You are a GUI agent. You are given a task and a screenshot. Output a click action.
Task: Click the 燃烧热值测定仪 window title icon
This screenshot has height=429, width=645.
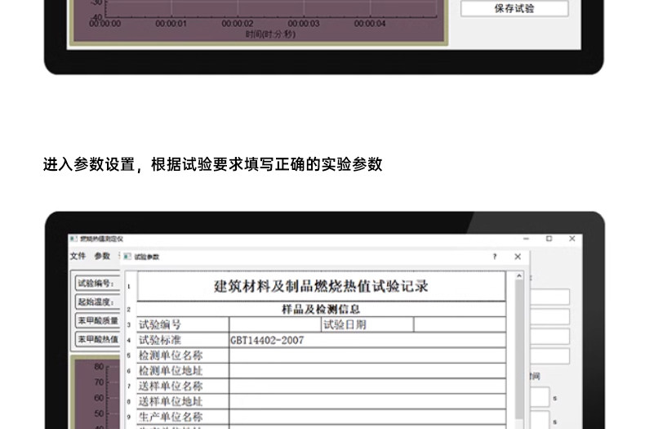[73, 239]
